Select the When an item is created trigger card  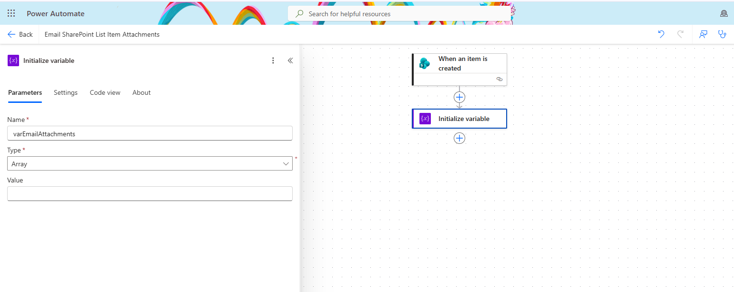(x=459, y=70)
